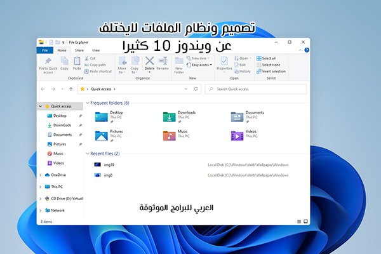The image size is (381, 254).
Task: Select Pictures in the navigation pane
Action: [60, 144]
